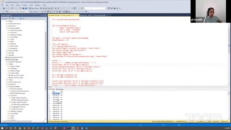The height and width of the screenshot is (130, 231).
Task: Click the Database Engine Query icon
Action: coord(41,8)
